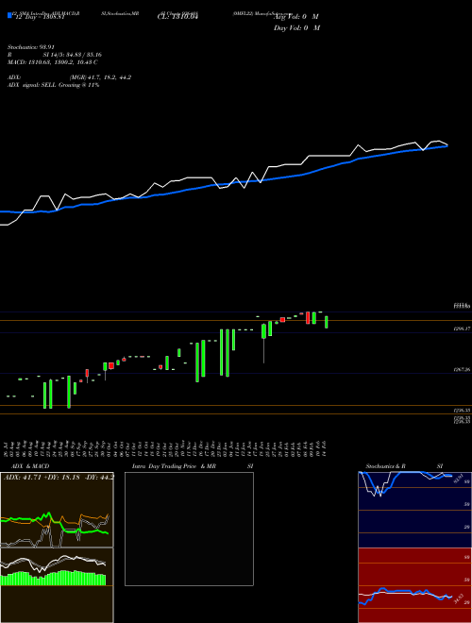The image size is (472, 623).
Task: Click the 'SI 14/3: 34.83 / 35.16' value
Action: [73, 55]
